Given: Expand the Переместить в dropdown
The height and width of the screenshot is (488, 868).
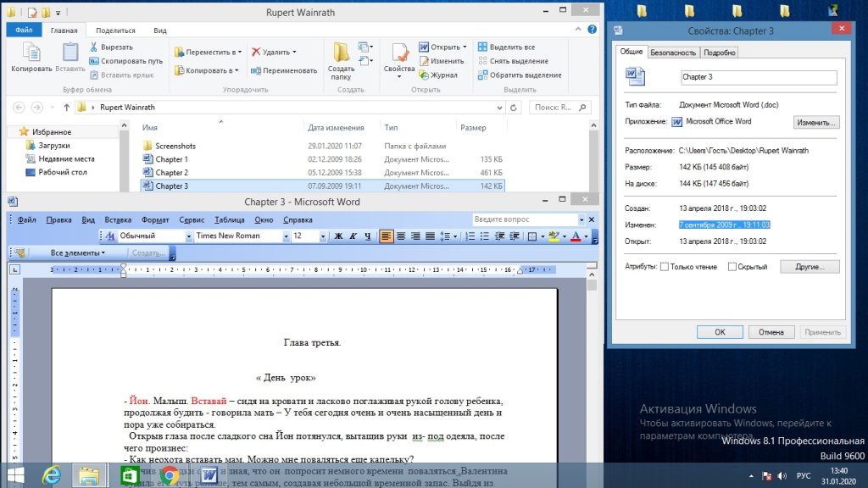Looking at the screenshot, I should tap(240, 52).
